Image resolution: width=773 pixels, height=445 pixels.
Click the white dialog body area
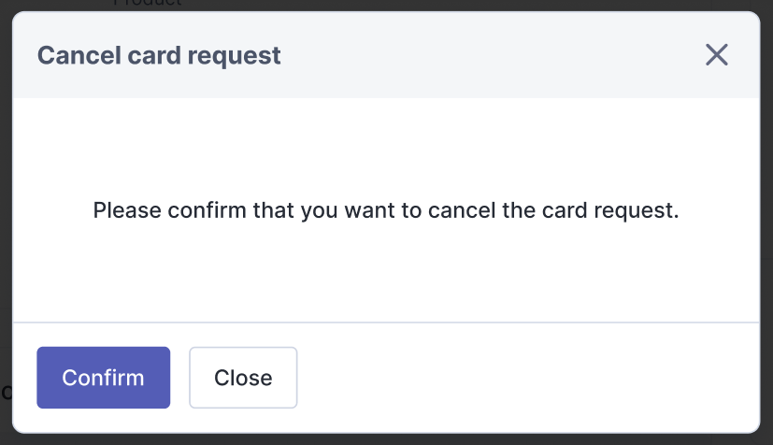coord(385,271)
